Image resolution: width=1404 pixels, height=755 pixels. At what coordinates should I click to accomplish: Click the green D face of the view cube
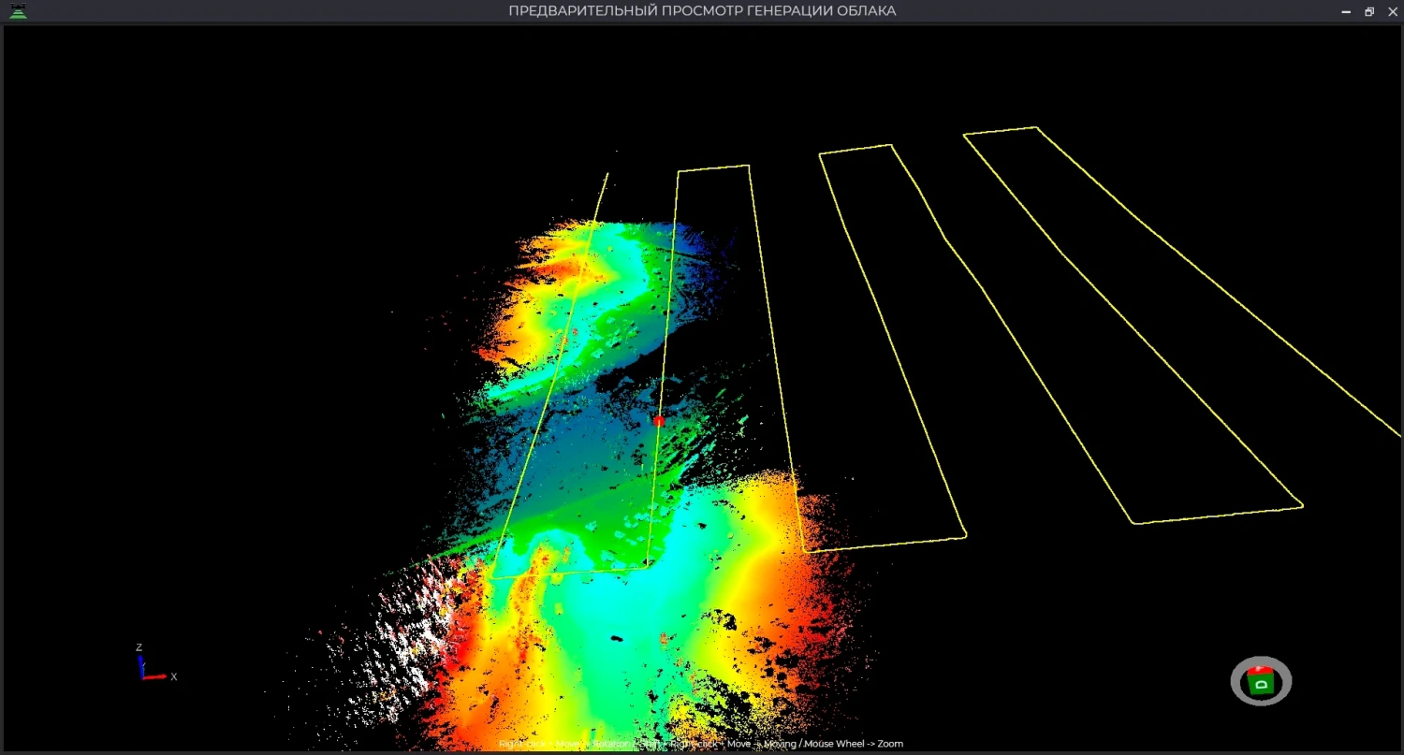[x=1261, y=685]
